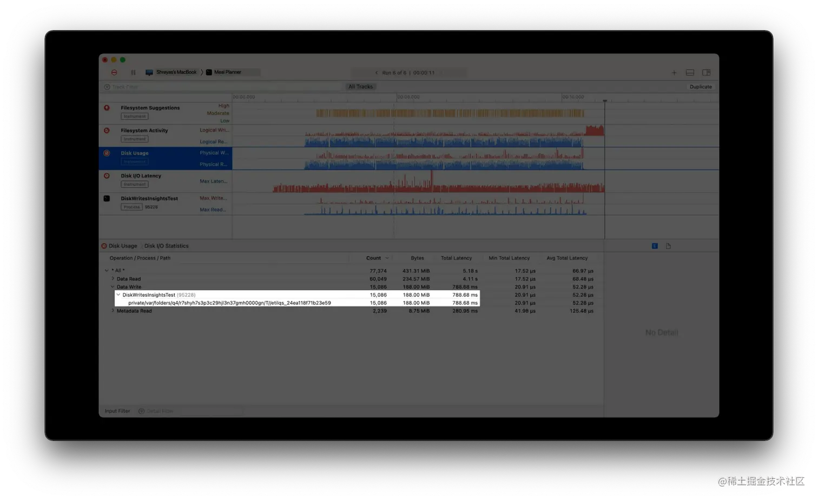Sort by Min Total Latency column
Viewport: 818px width, 500px height.
click(x=509, y=258)
